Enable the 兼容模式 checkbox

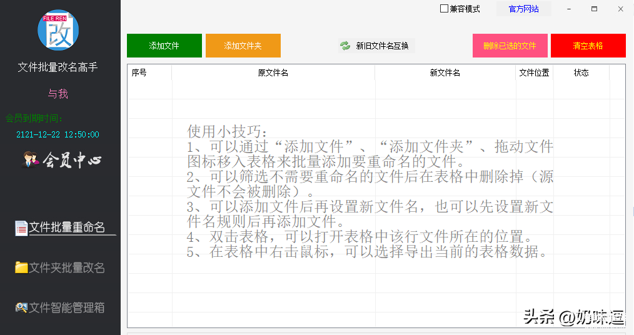(x=444, y=9)
